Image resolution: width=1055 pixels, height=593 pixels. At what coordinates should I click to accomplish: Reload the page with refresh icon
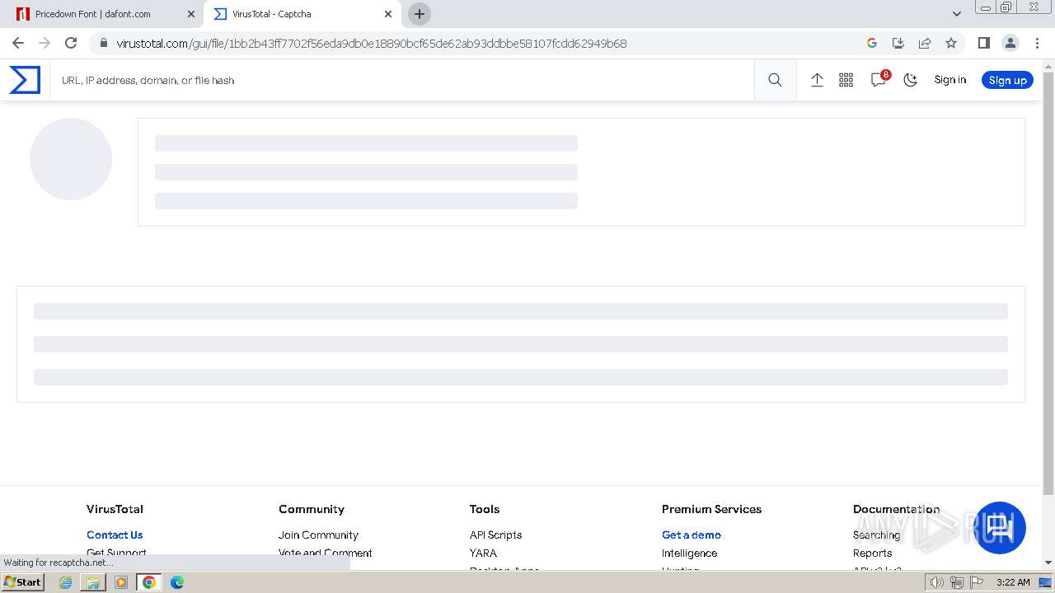click(x=71, y=43)
